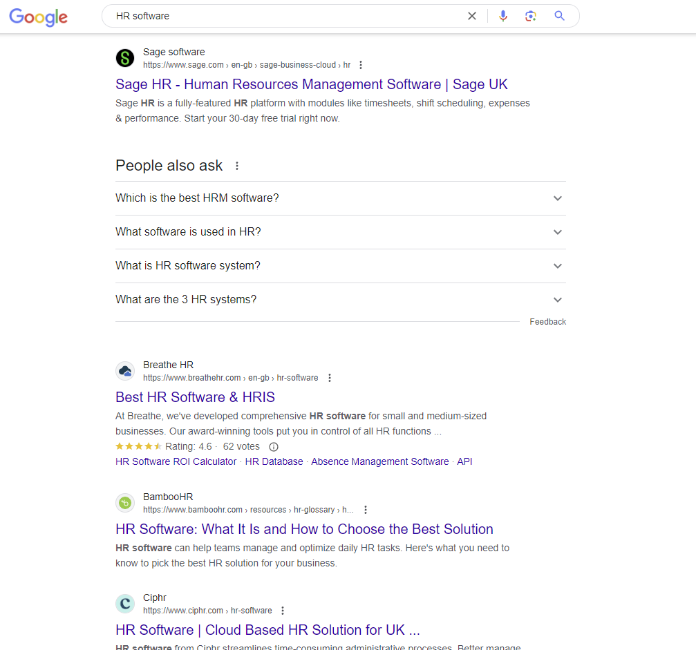
Task: Expand 'Which is the best HRM software?'
Action: click(x=341, y=198)
